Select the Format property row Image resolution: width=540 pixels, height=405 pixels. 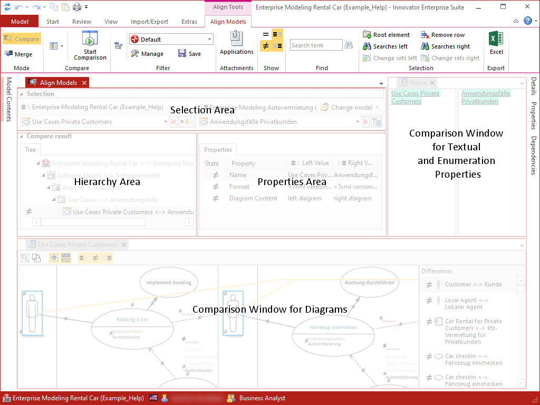(x=291, y=187)
